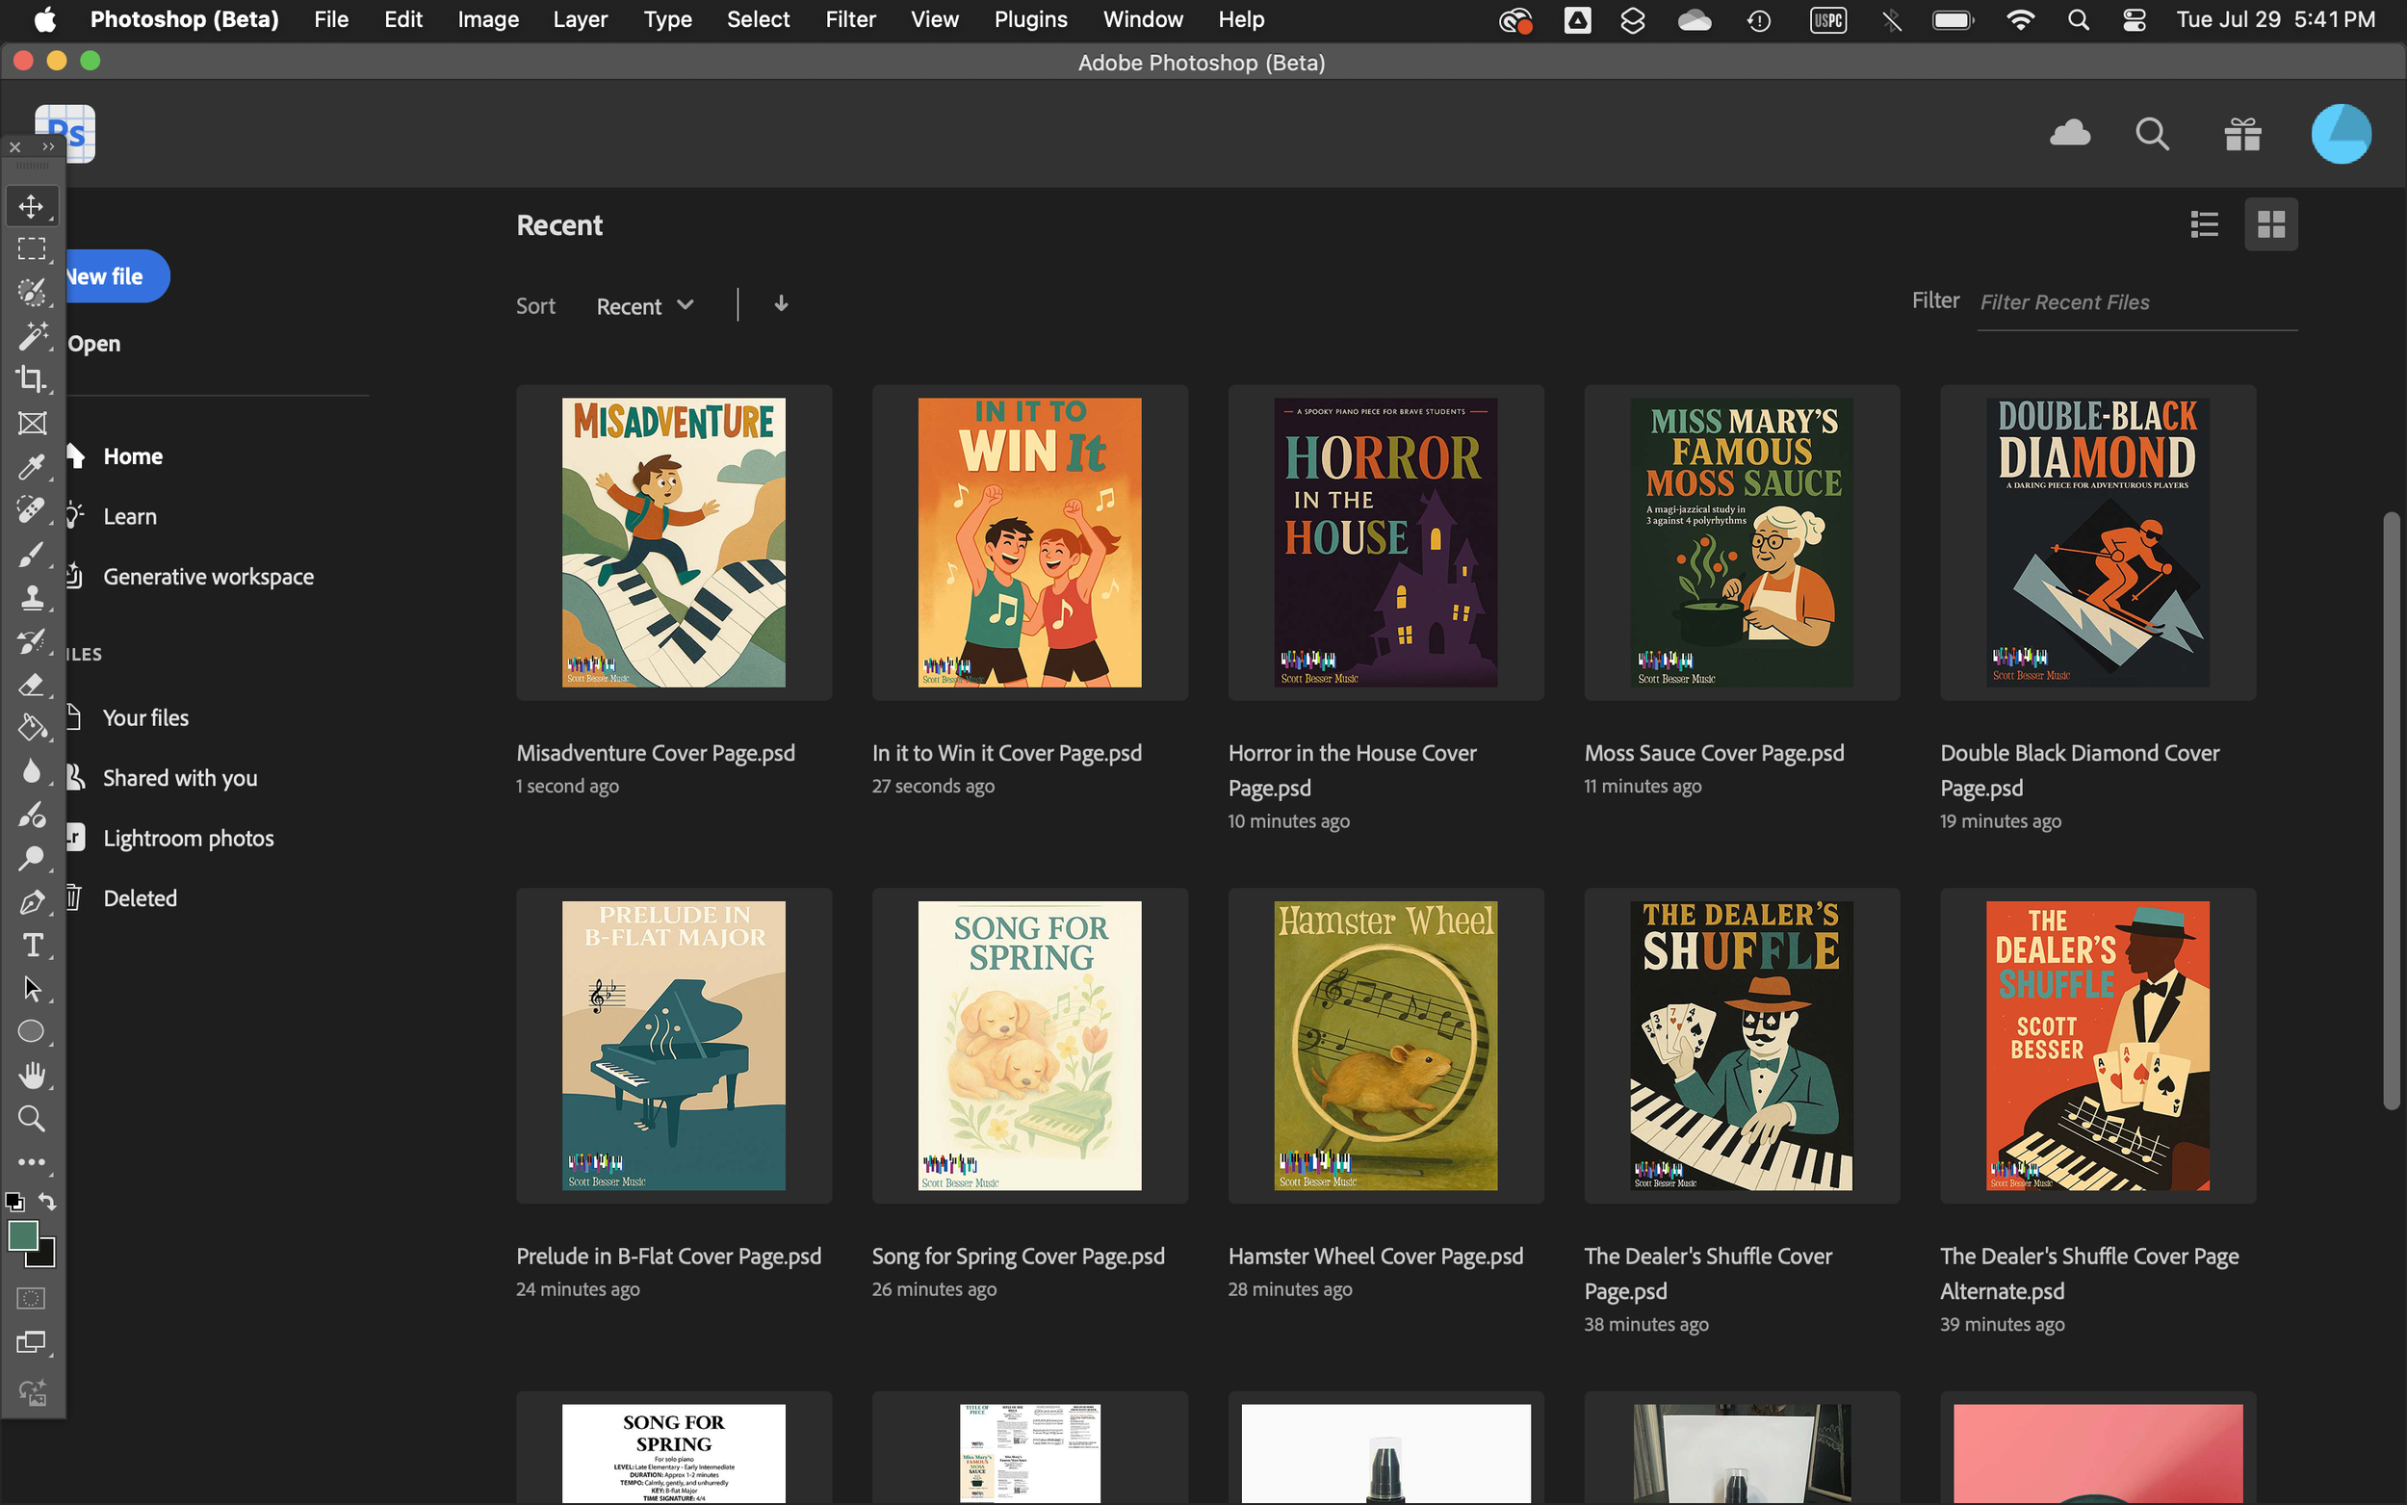Open the Window menu
This screenshot has height=1505, width=2407.
pyautogui.click(x=1142, y=19)
